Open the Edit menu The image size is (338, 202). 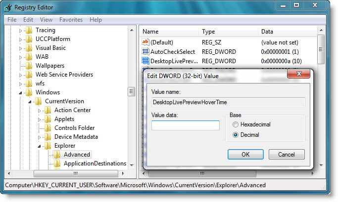[x=28, y=20]
